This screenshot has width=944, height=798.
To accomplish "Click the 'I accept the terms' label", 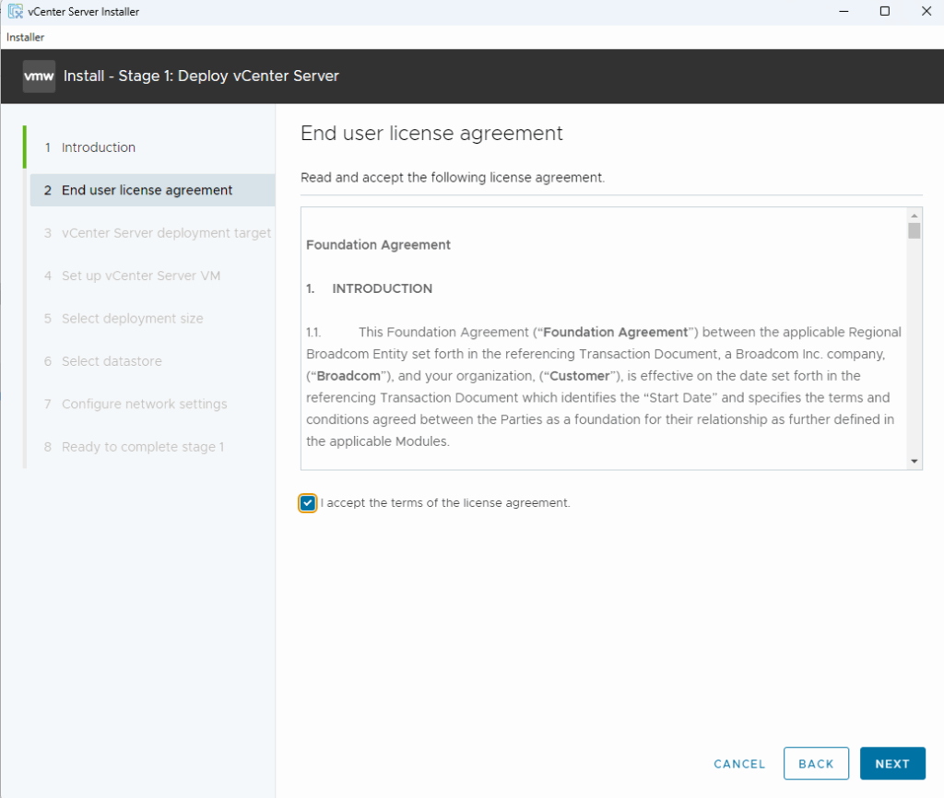I will coord(445,503).
